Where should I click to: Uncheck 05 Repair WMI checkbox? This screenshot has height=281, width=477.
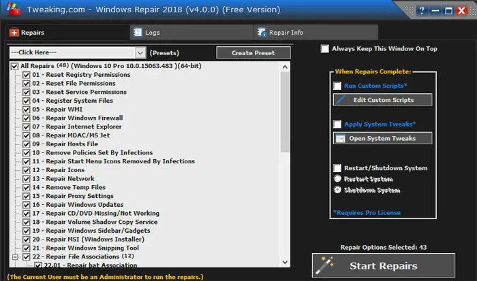[27, 110]
